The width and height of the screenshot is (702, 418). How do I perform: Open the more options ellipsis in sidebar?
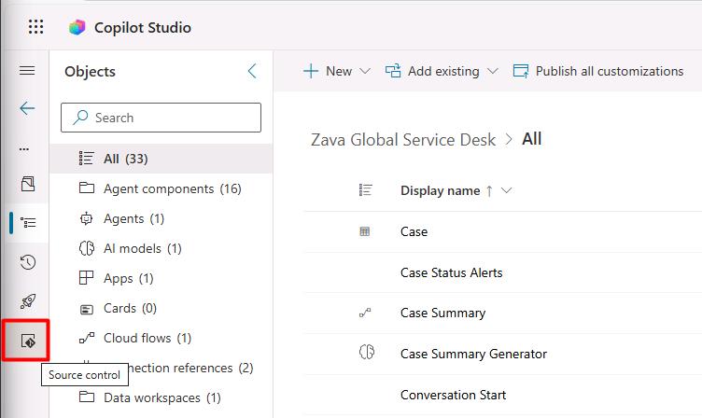[24, 148]
